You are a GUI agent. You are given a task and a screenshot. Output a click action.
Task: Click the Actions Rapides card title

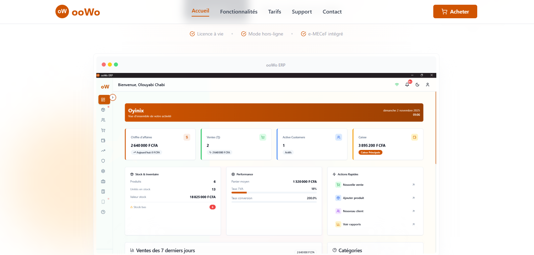(x=348, y=174)
